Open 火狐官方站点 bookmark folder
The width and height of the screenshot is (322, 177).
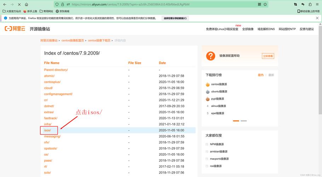(x=12, y=11)
